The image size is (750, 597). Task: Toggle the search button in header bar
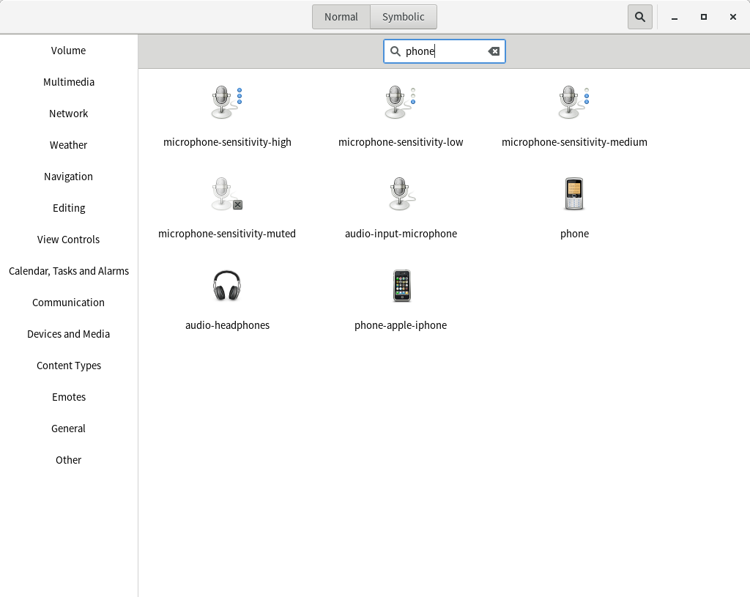(640, 17)
